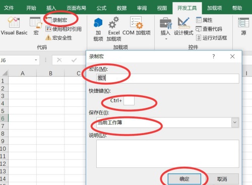The image size is (252, 185).
Task: Open the 保存在 location dropdown
Action: [235, 122]
